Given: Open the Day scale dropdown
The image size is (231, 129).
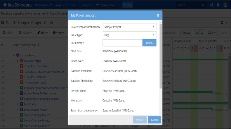Looking at the screenshot, I should coord(212,33).
